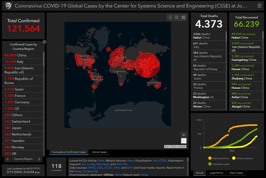The image size is (266, 178).
Task: Click the Esri, FAO, NOAA attribution
Action: [x=175, y=147]
